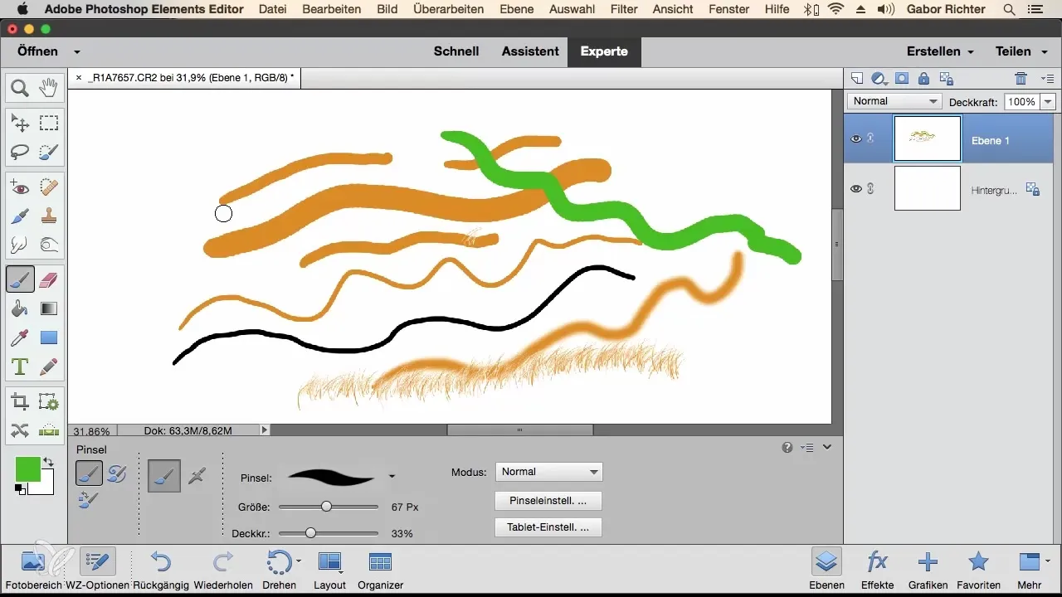Collapse the tool options panel chevron
Viewport: 1062px width, 597px height.
tap(827, 448)
